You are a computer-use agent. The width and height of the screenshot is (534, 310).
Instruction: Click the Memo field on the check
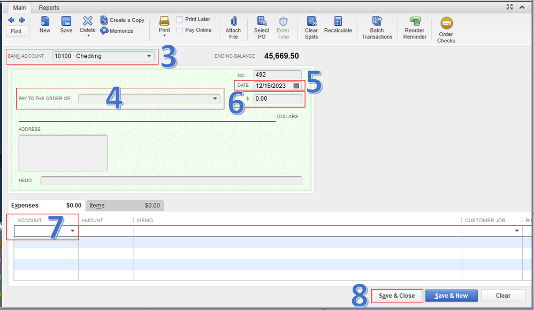171,180
